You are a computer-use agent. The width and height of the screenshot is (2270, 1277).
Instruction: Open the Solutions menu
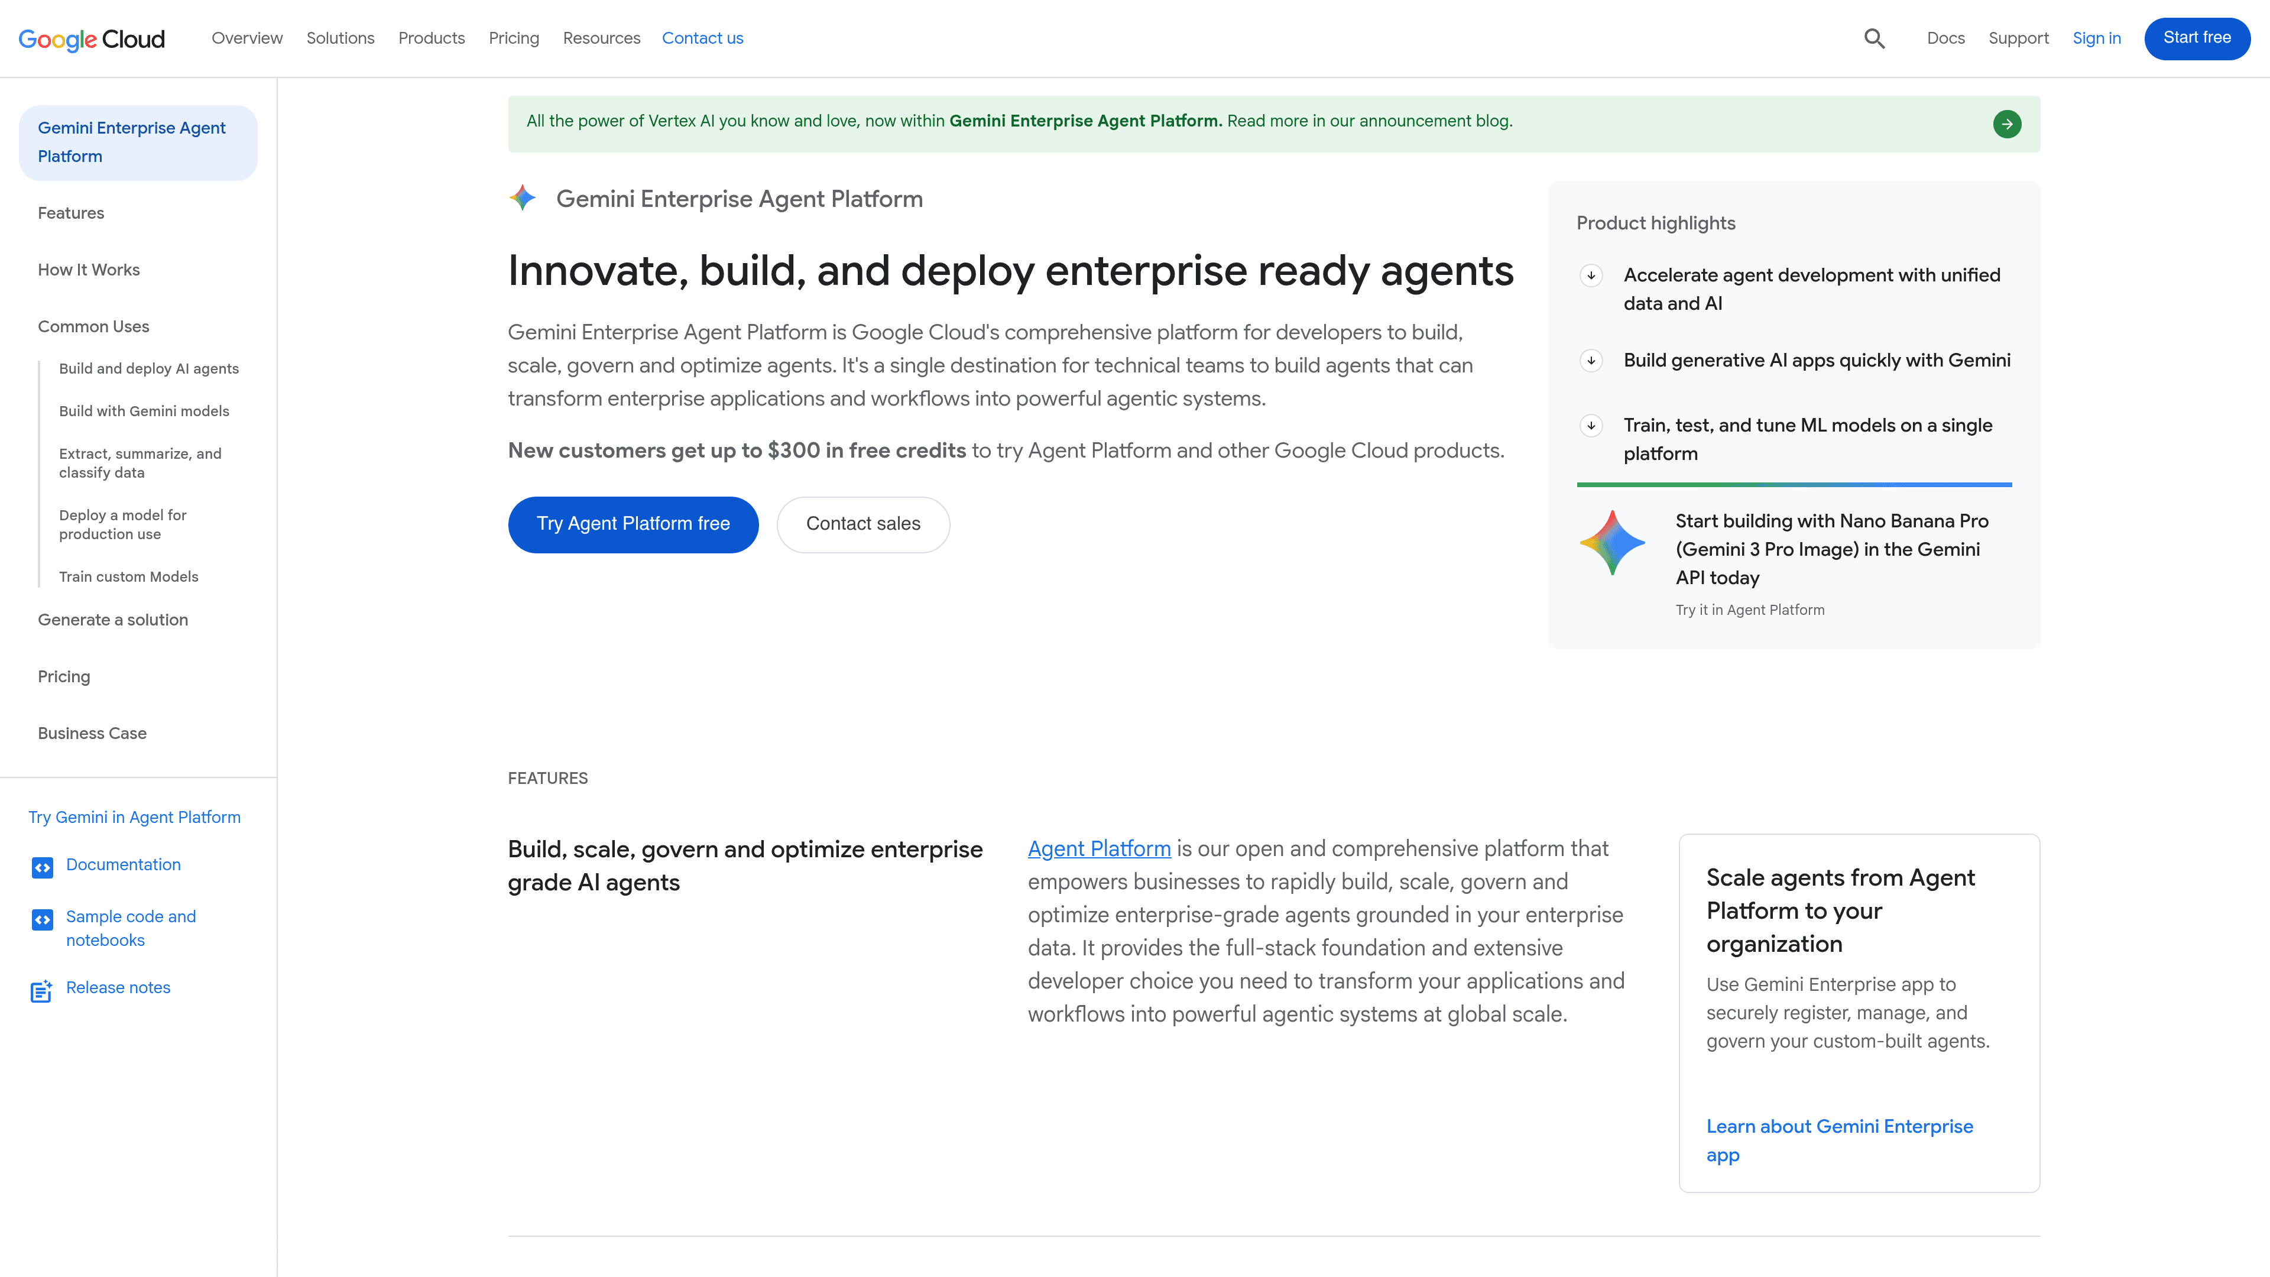coord(340,38)
